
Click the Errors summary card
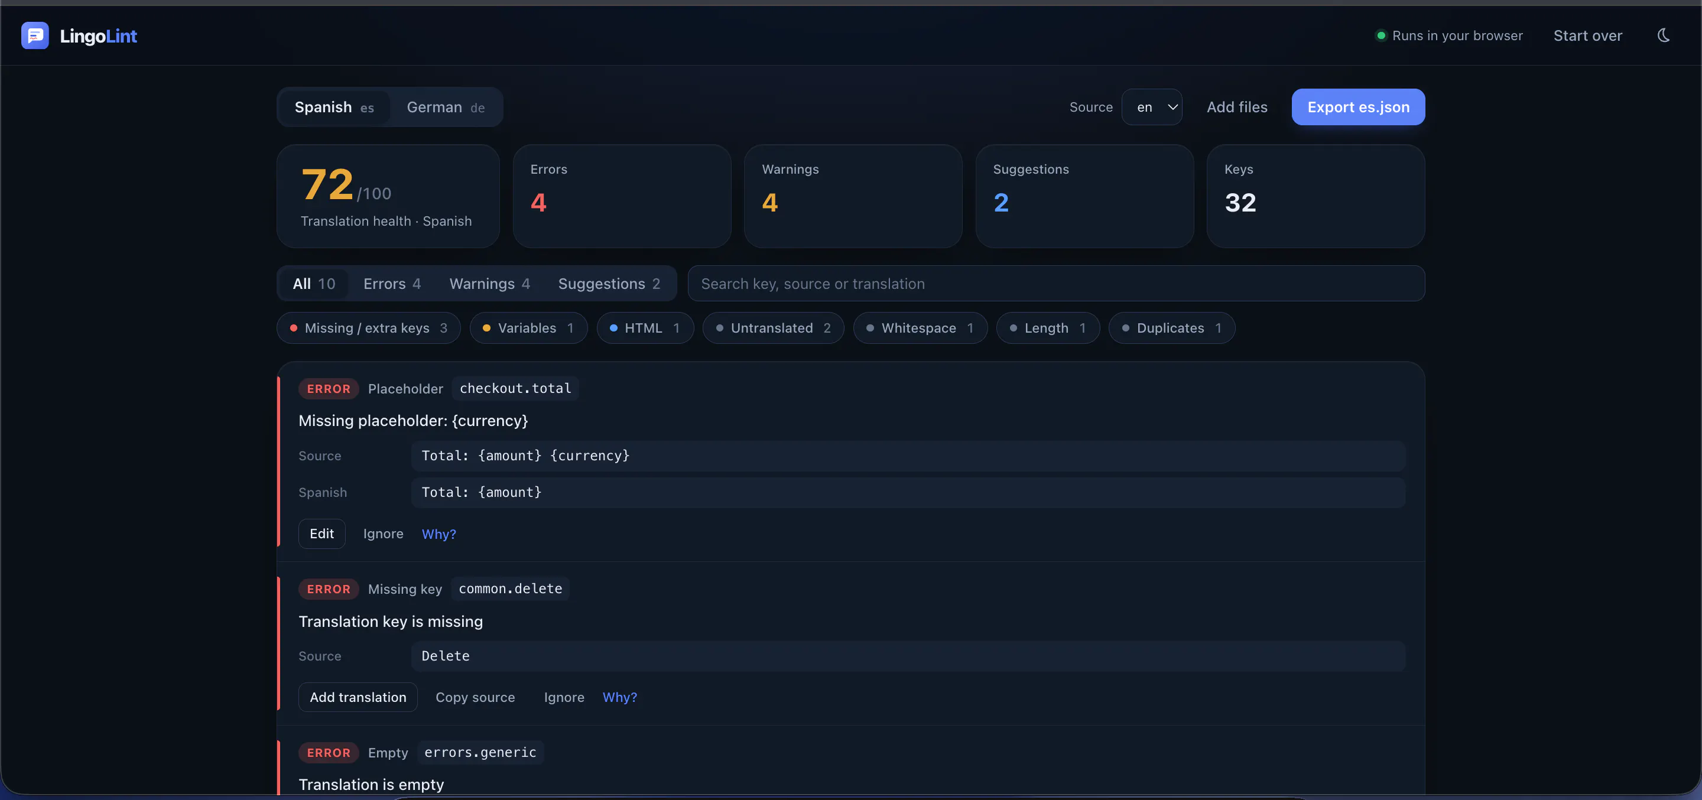pos(622,196)
